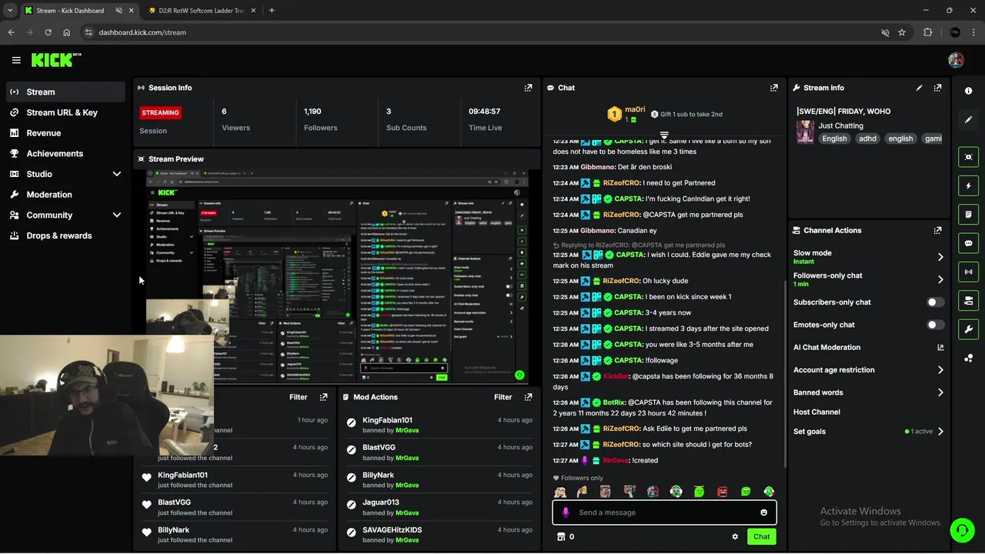Click the broadcast signal icon in the right sidebar
The width and height of the screenshot is (985, 554).
pos(968,272)
